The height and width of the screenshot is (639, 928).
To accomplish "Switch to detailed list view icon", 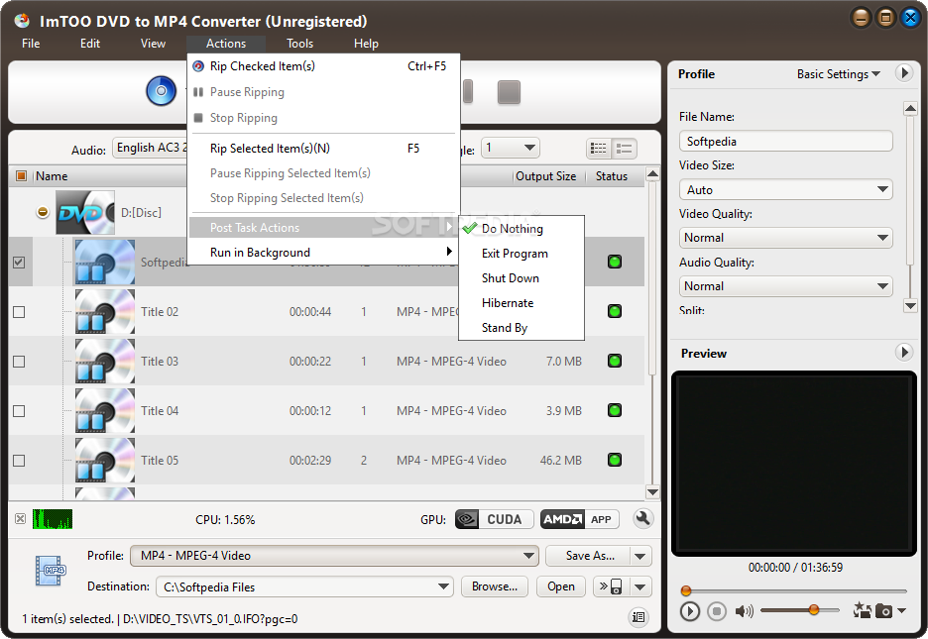I will tap(599, 149).
